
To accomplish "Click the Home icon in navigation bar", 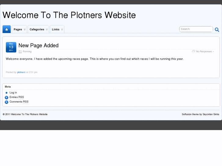I will click(x=6, y=29).
